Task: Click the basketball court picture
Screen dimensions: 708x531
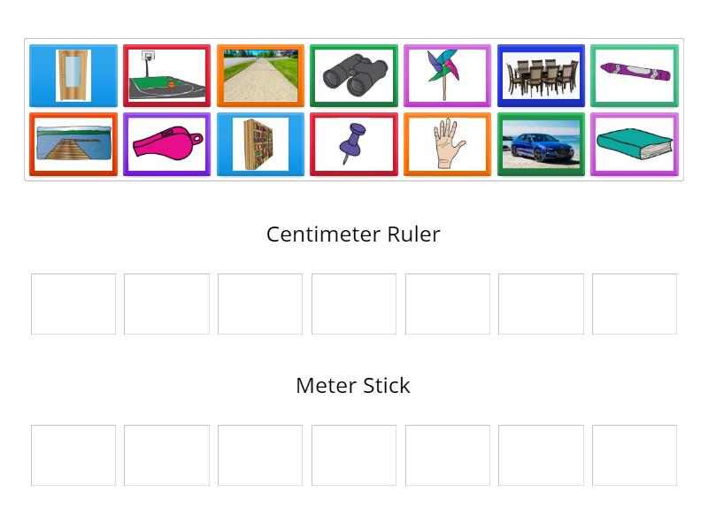Action: pos(167,75)
